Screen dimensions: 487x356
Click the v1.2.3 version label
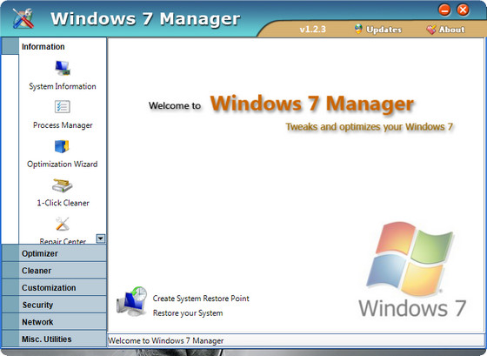(313, 30)
